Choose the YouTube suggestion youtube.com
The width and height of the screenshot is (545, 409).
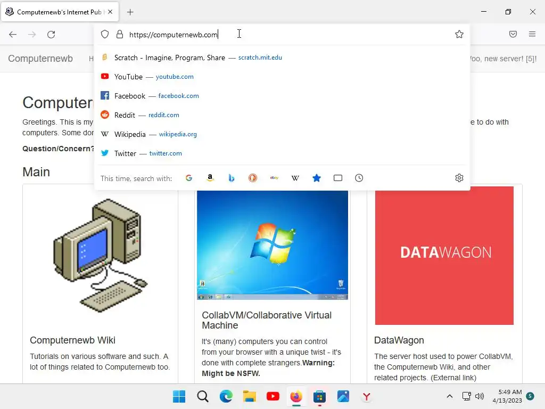point(282,77)
